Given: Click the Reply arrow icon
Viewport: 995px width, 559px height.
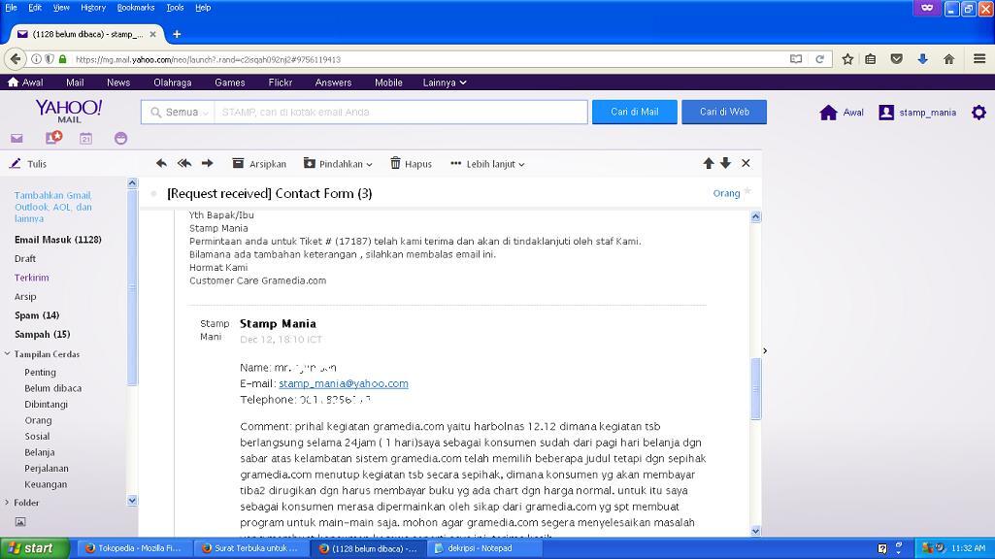Looking at the screenshot, I should point(161,164).
